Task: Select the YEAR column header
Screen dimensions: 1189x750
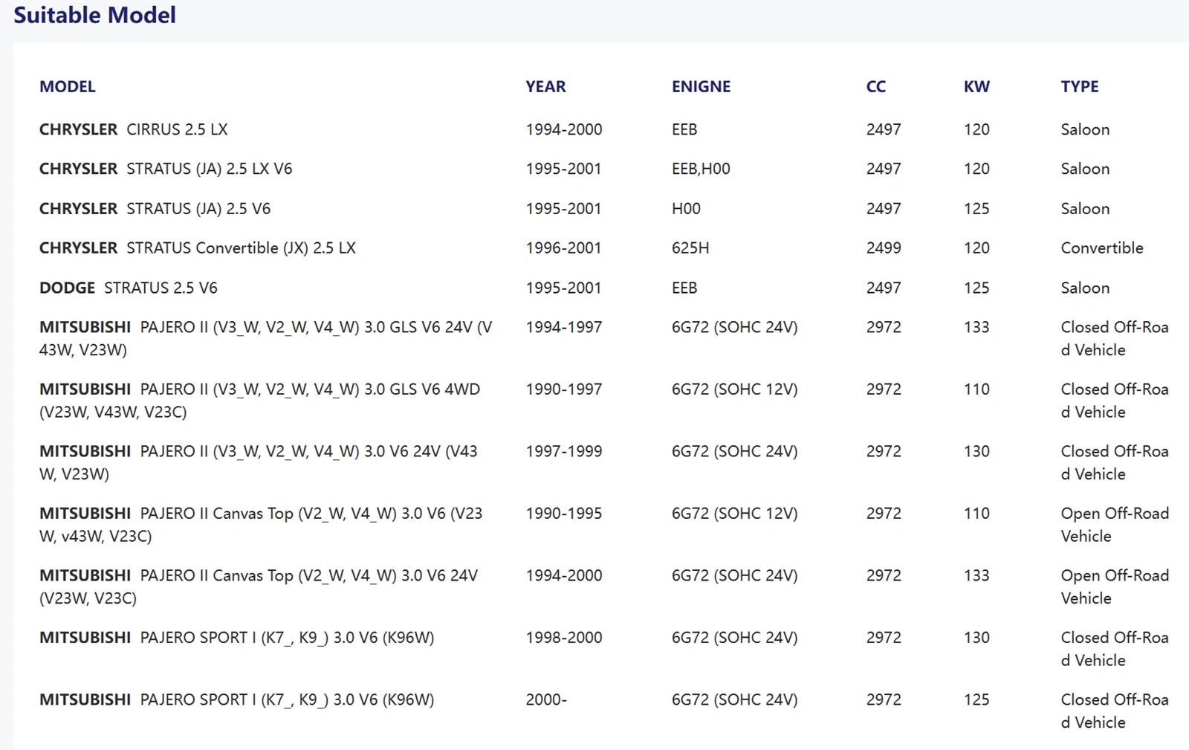Action: click(x=545, y=86)
